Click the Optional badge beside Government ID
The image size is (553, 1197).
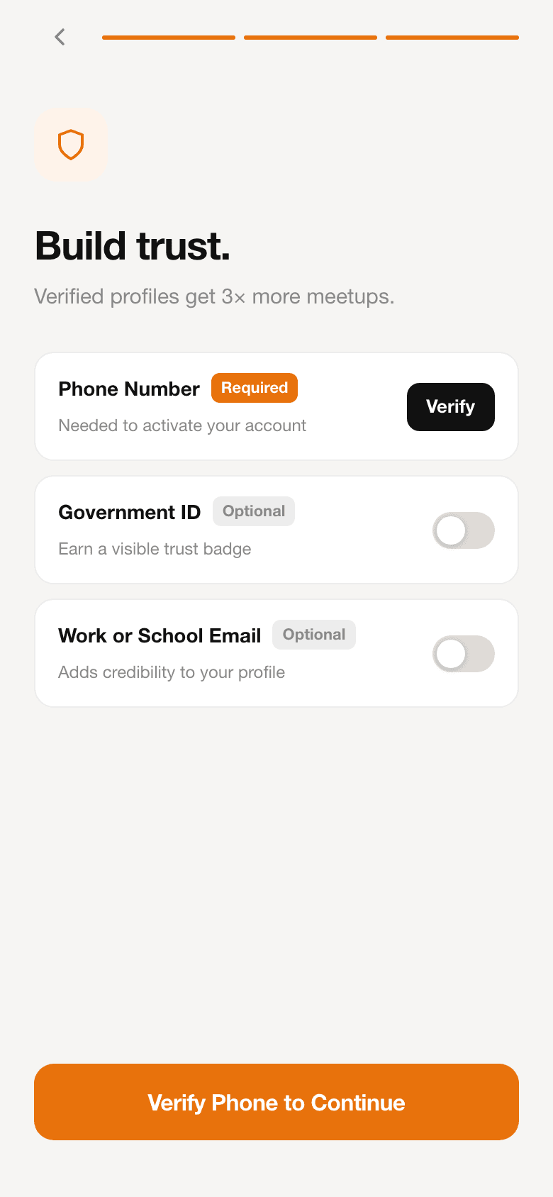click(x=254, y=511)
